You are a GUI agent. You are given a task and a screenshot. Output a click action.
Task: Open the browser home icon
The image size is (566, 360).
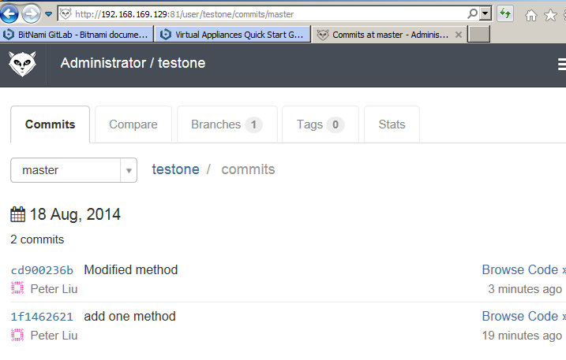tap(530, 15)
